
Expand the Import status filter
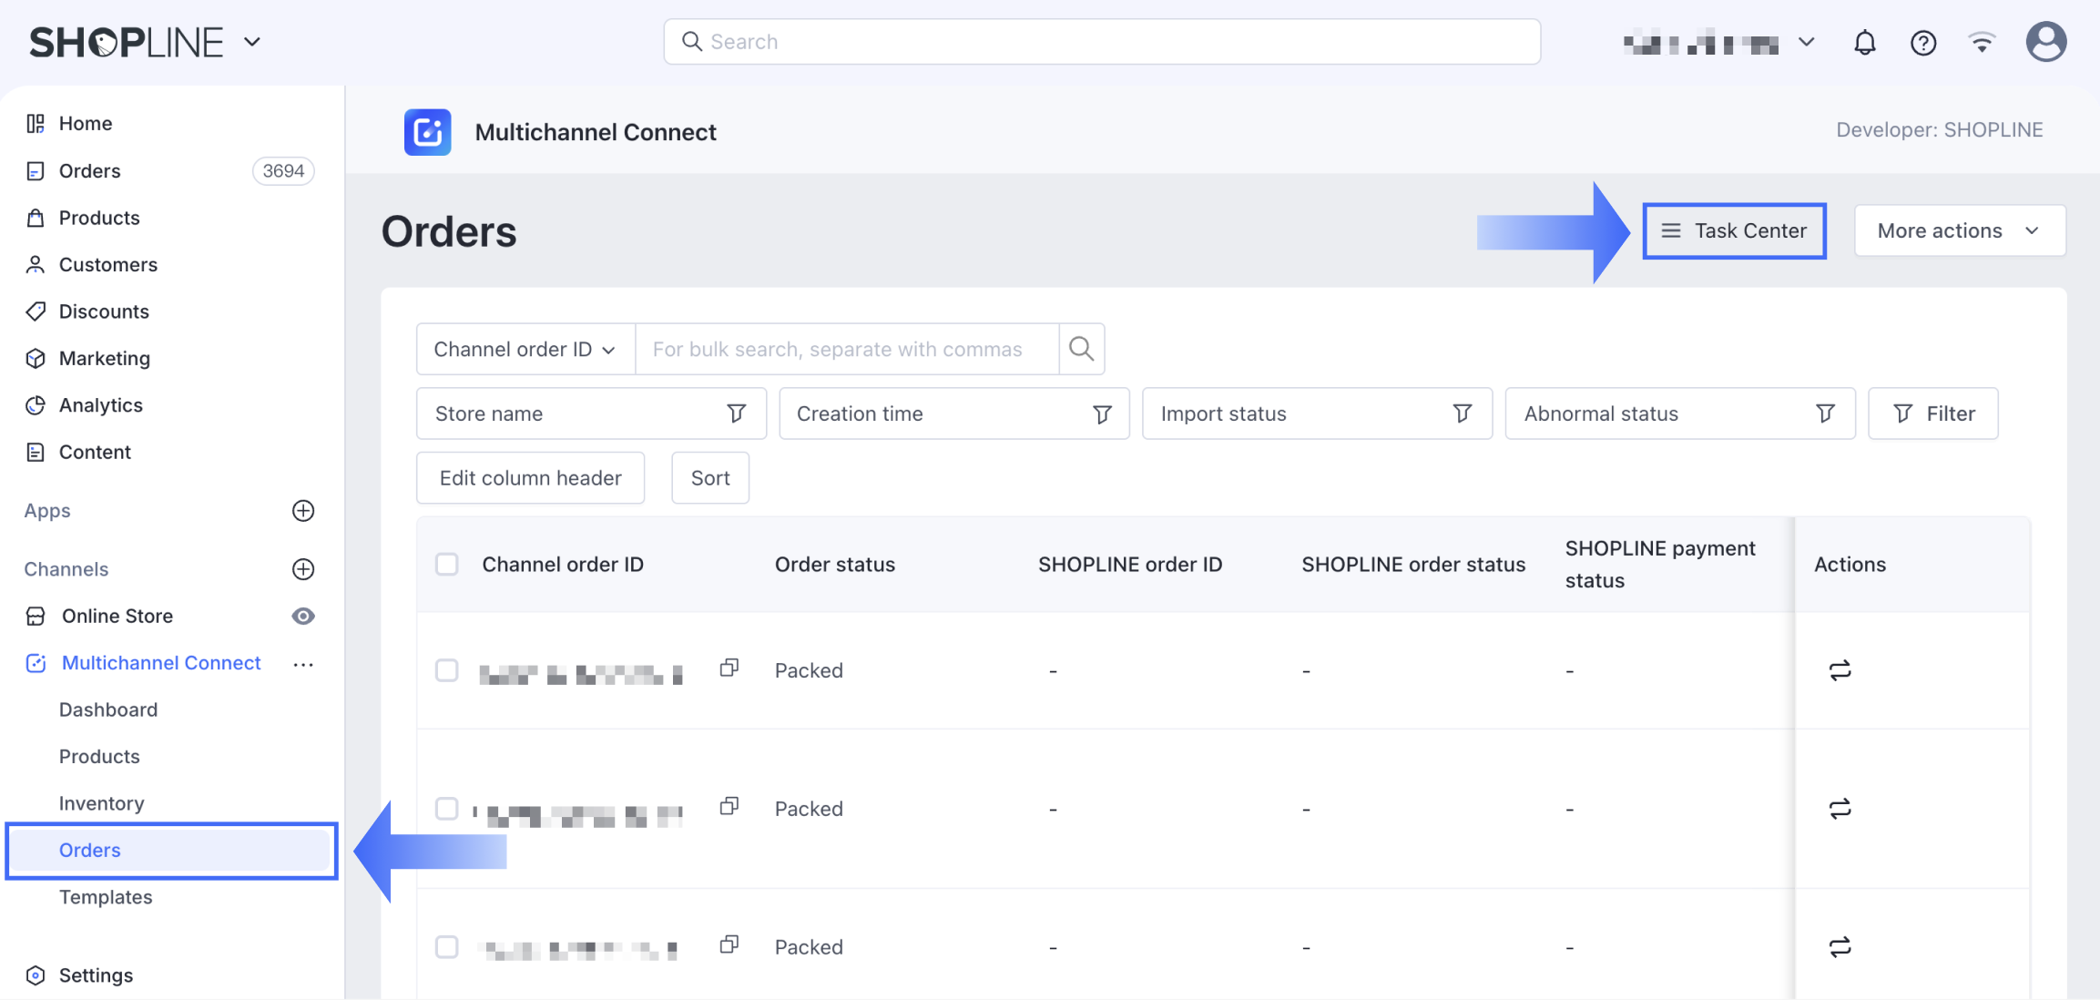tap(1316, 414)
